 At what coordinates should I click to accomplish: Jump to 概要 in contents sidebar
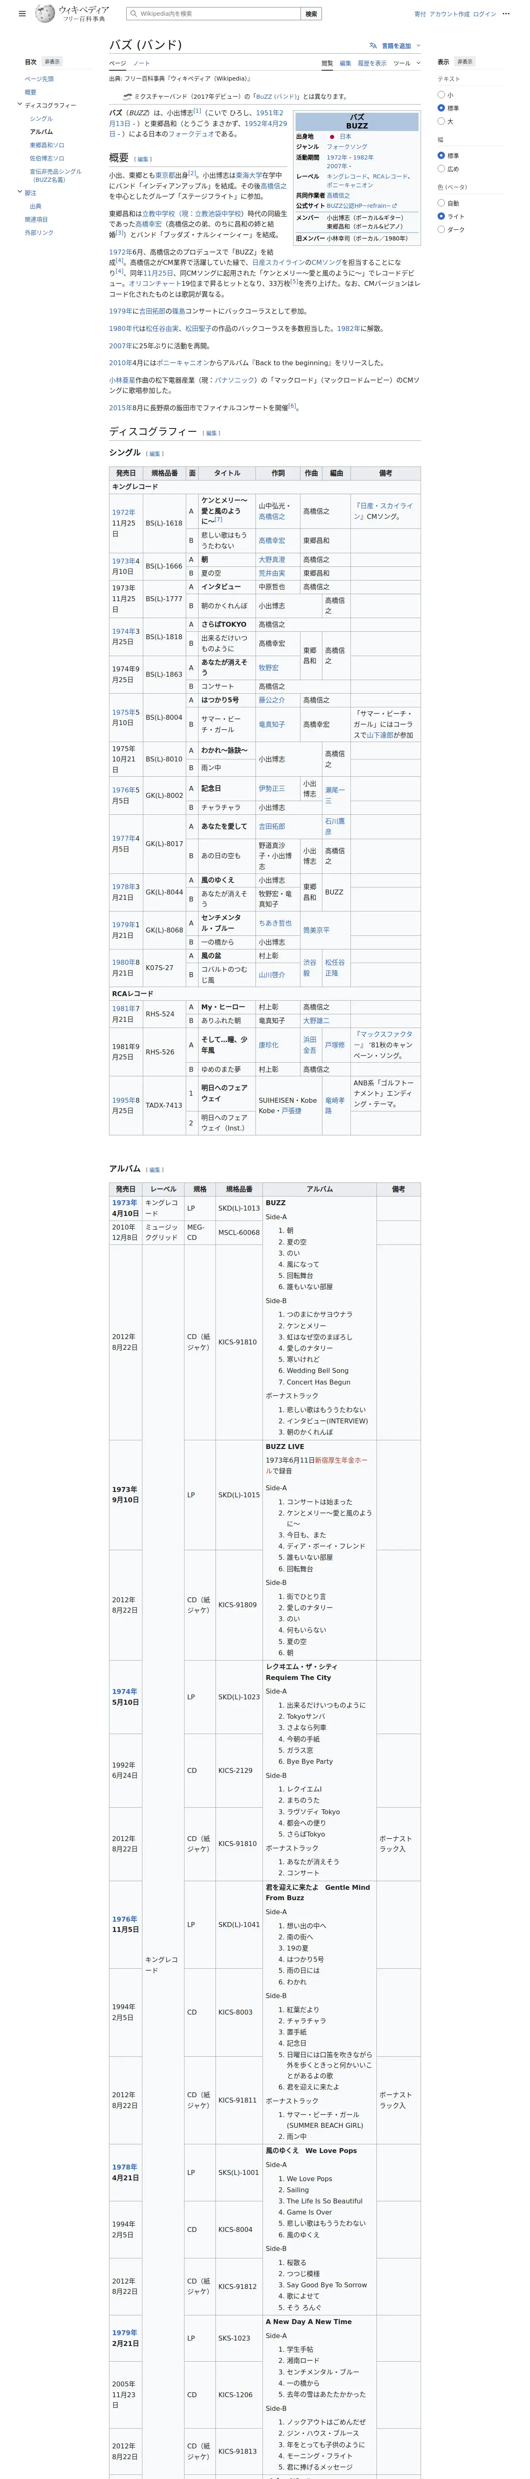31,93
